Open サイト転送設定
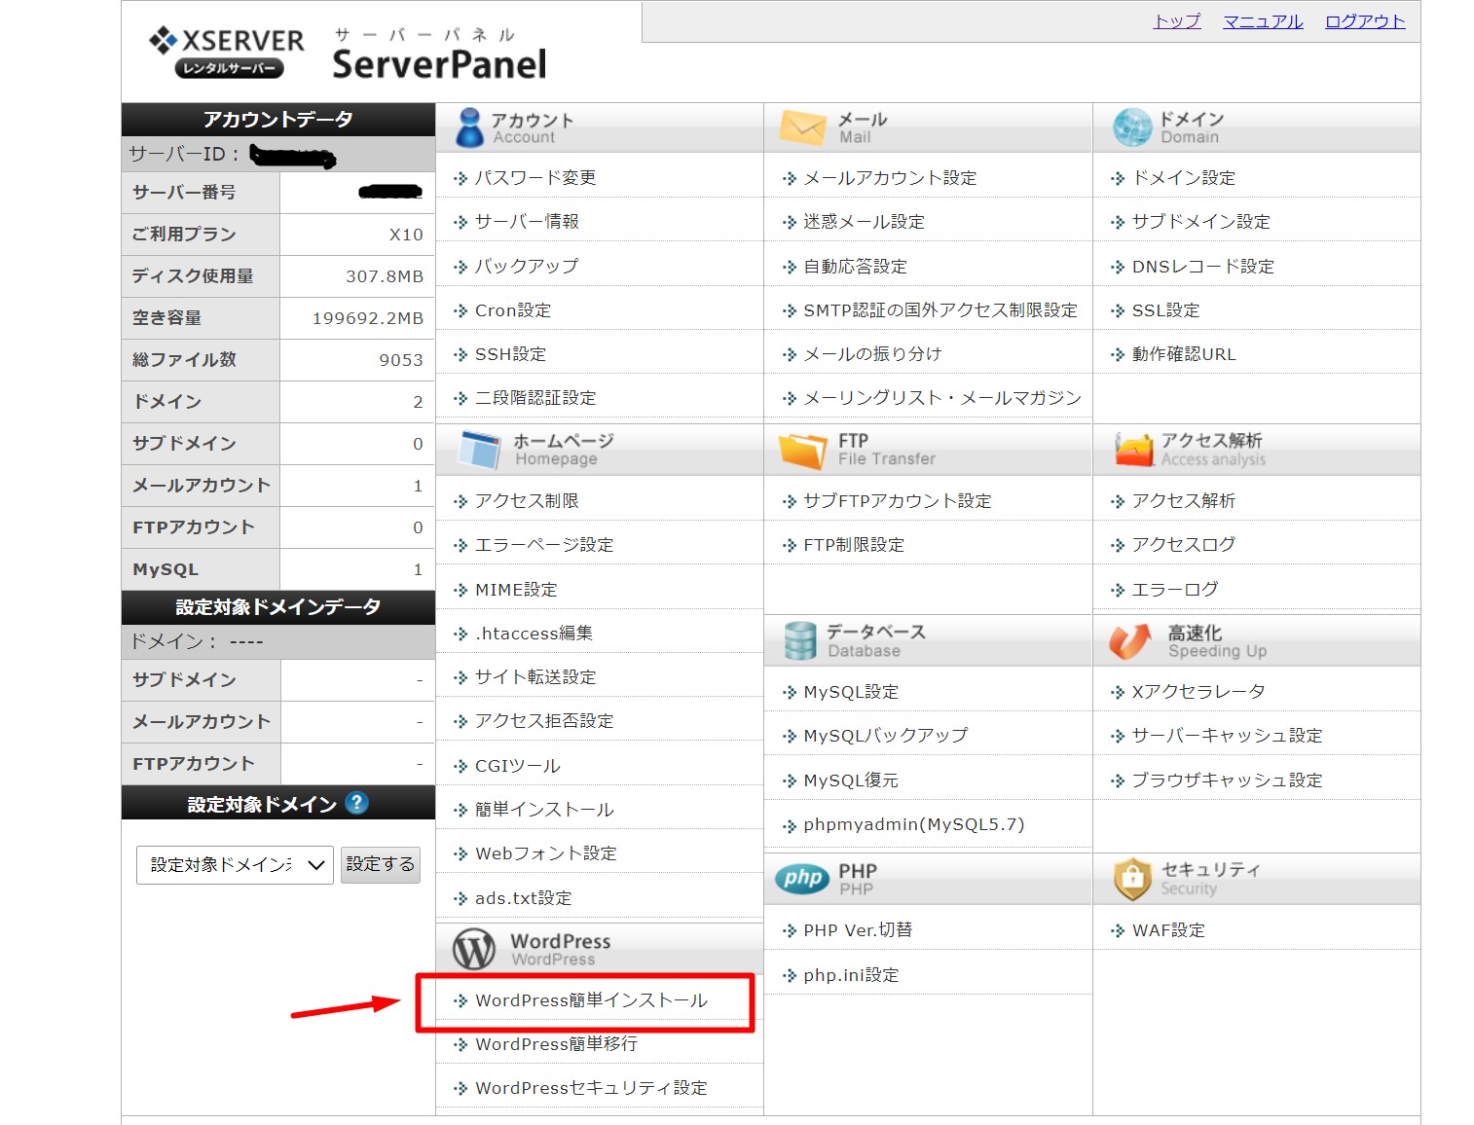The image size is (1474, 1125). click(535, 677)
